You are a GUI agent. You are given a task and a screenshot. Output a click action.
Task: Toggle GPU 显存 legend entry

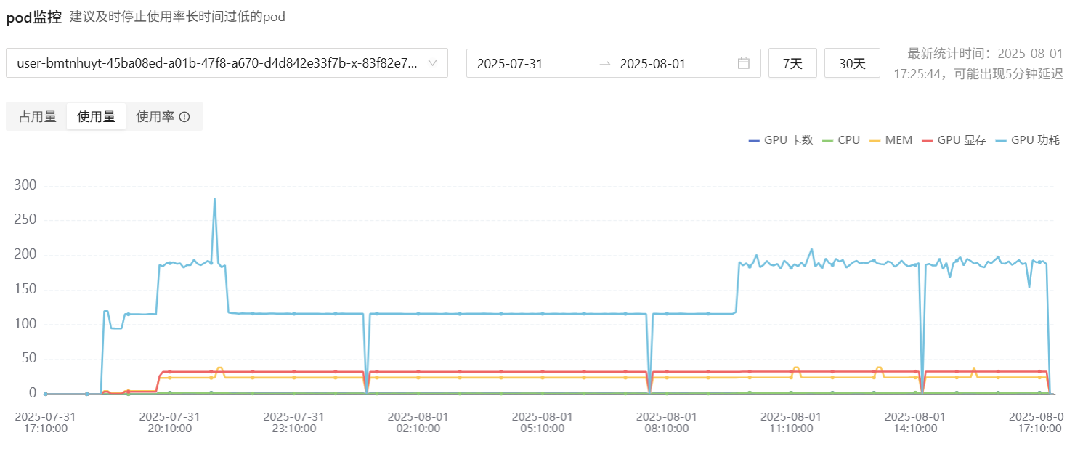click(x=954, y=140)
